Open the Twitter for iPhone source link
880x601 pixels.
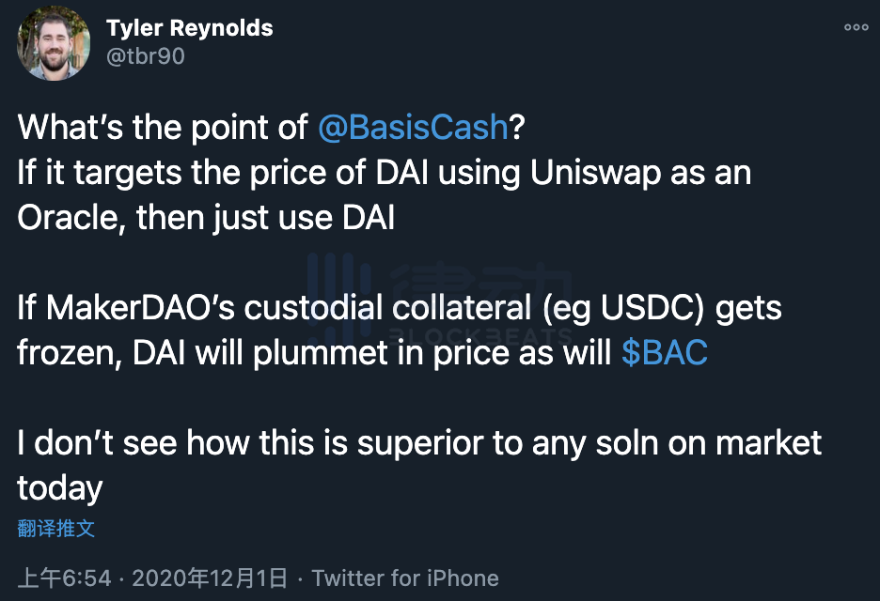(x=405, y=578)
